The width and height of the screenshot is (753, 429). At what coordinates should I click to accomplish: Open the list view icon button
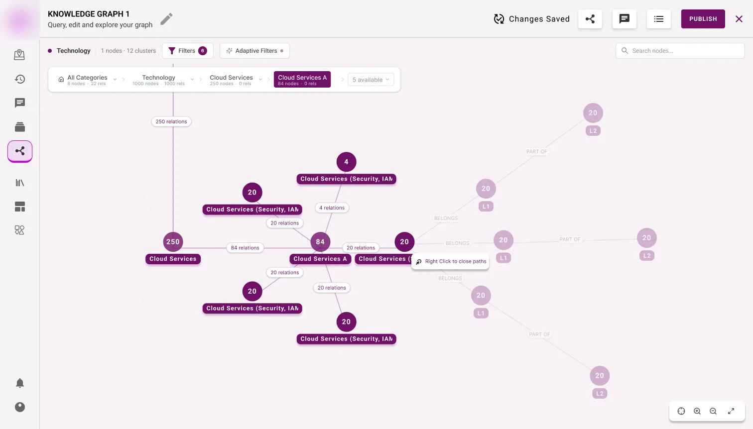pos(658,19)
